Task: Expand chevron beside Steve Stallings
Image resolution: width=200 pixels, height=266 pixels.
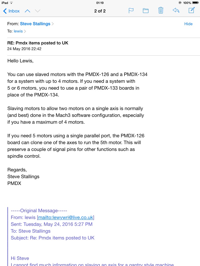Action: click(53, 24)
